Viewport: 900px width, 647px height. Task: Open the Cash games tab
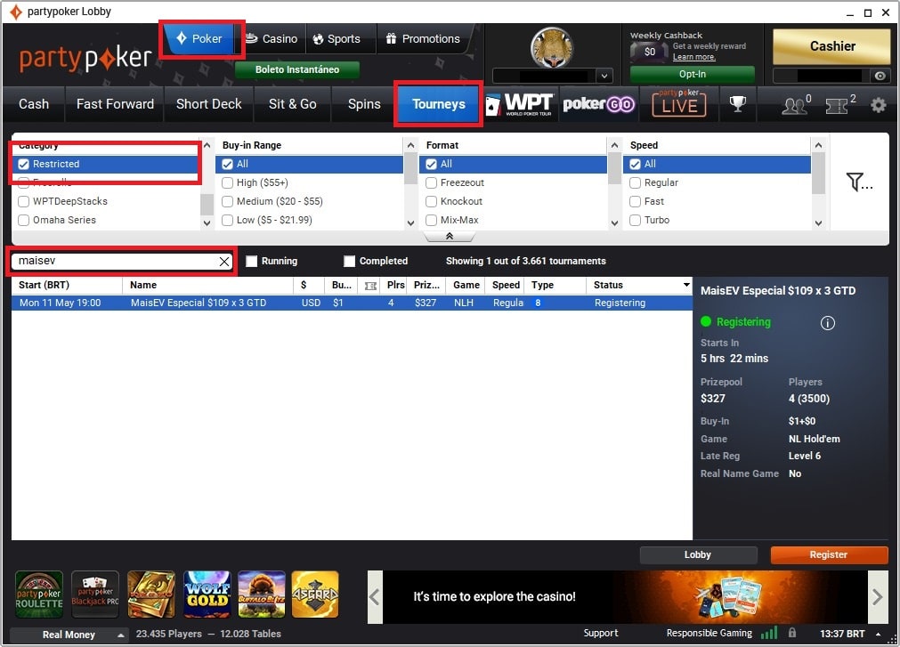click(x=34, y=104)
